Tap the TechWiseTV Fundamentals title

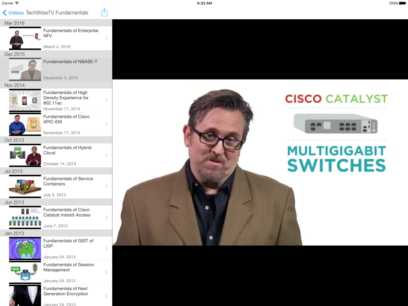[x=57, y=13]
